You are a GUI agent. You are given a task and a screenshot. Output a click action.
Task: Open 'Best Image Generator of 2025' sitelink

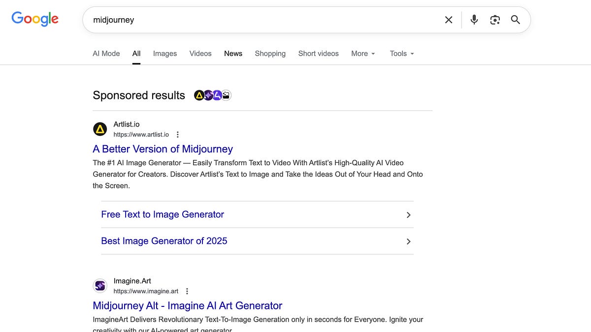(x=164, y=241)
